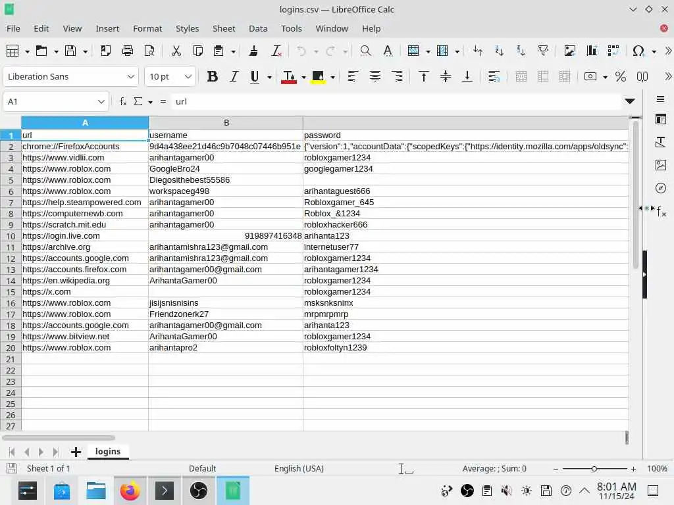
Task: Toggle Bold formatting
Action: tap(212, 76)
